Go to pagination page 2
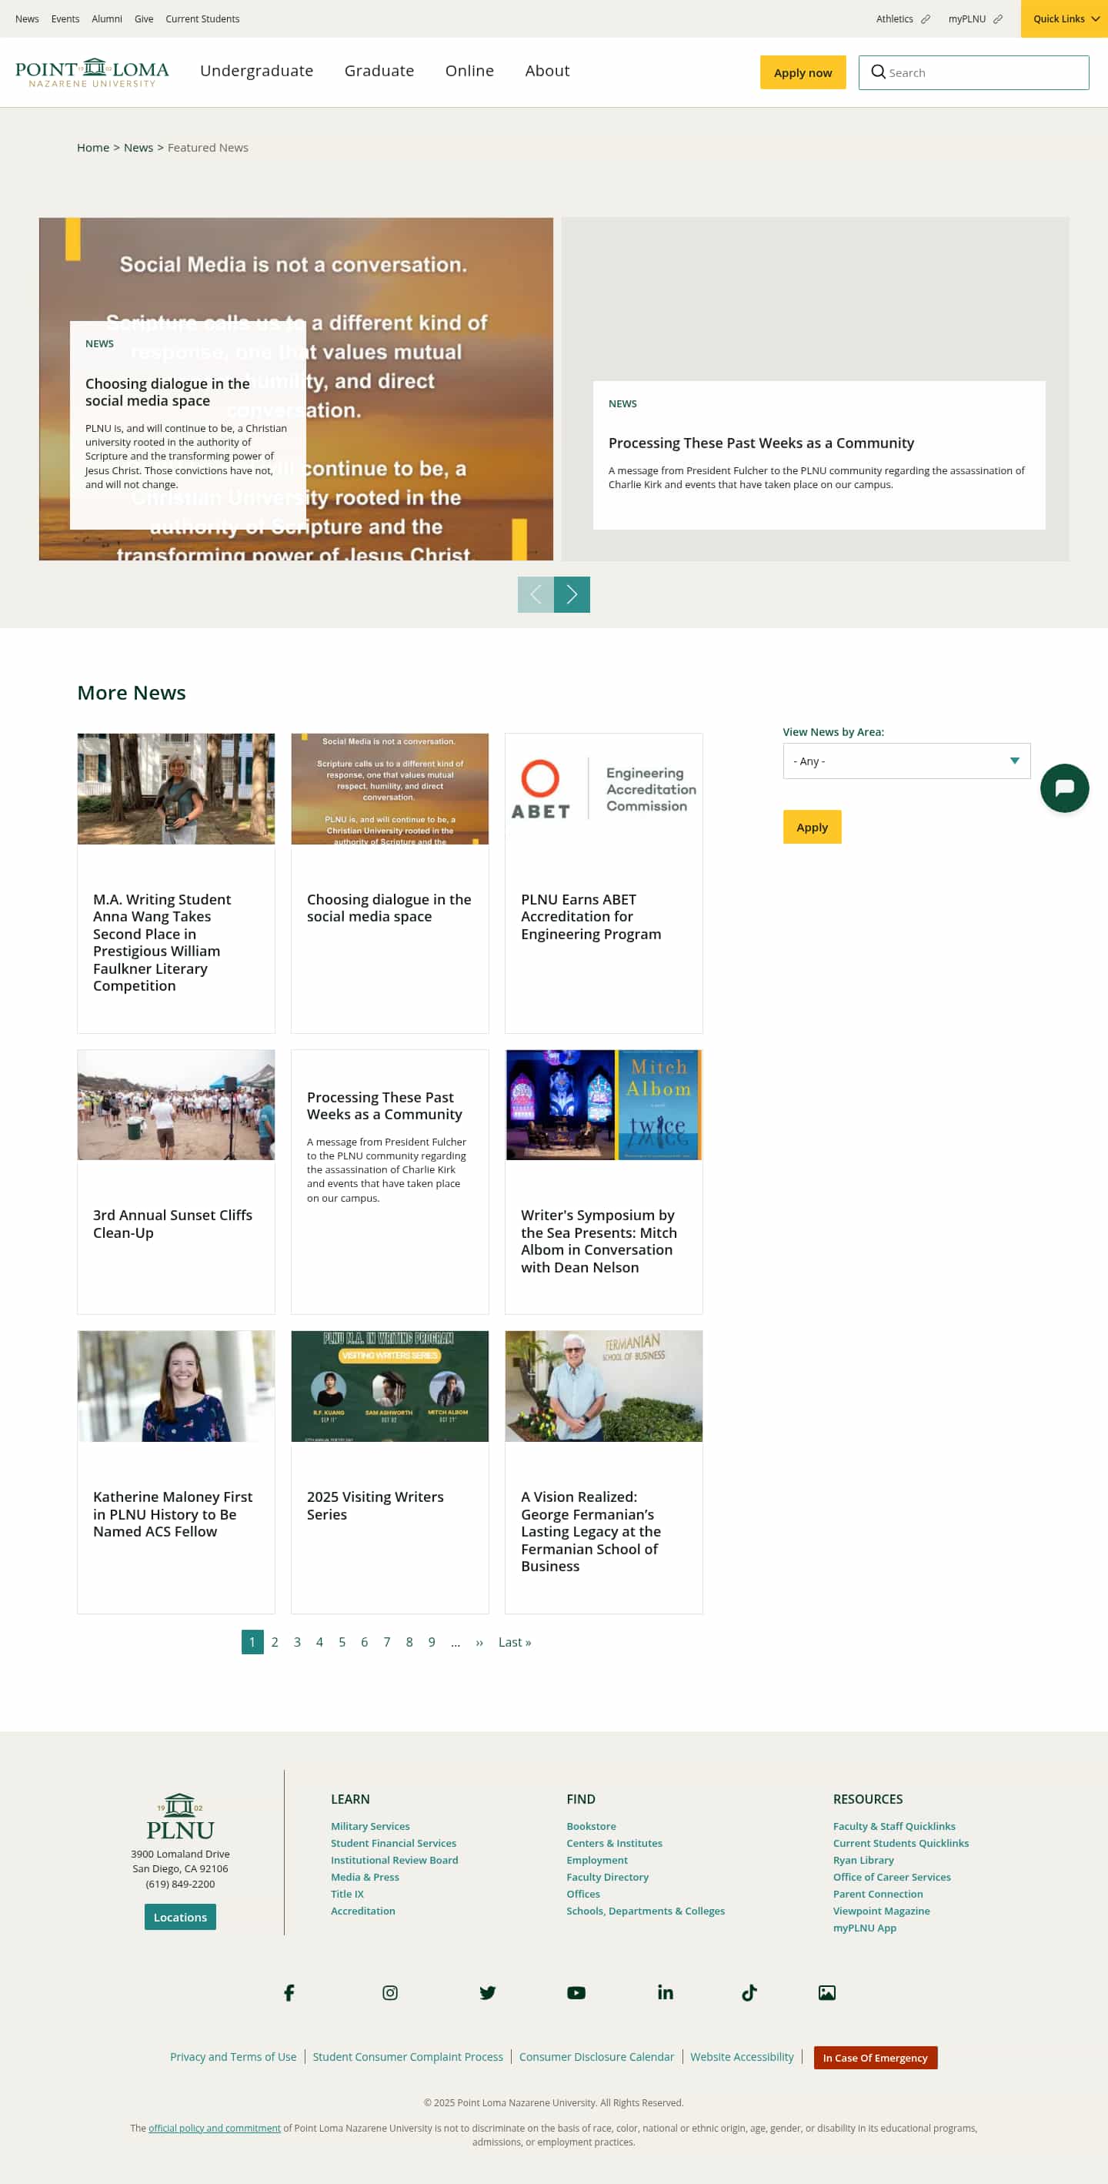Screen dimensions: 1108x2184 (275, 1642)
